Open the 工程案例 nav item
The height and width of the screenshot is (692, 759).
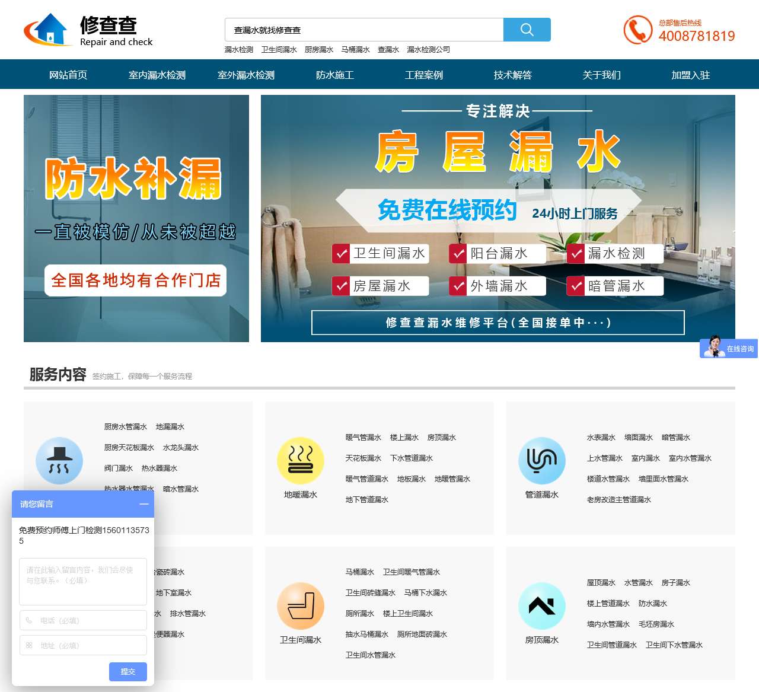(x=424, y=75)
